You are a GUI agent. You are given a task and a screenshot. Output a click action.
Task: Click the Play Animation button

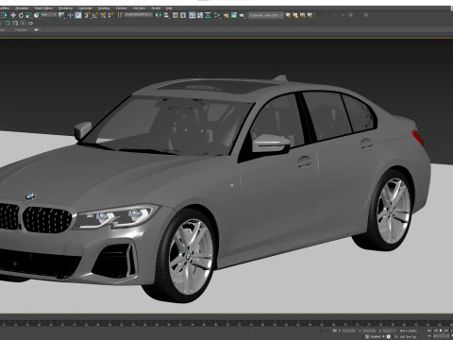pyautogui.click(x=441, y=331)
